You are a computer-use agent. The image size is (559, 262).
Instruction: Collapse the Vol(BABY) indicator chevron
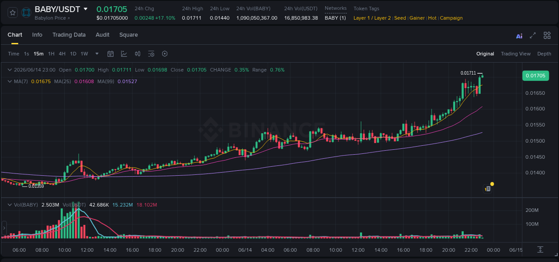pyautogui.click(x=10, y=204)
